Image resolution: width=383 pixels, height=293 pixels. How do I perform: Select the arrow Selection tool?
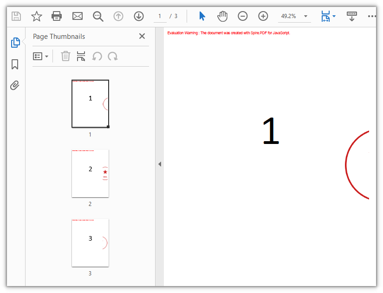(x=202, y=16)
